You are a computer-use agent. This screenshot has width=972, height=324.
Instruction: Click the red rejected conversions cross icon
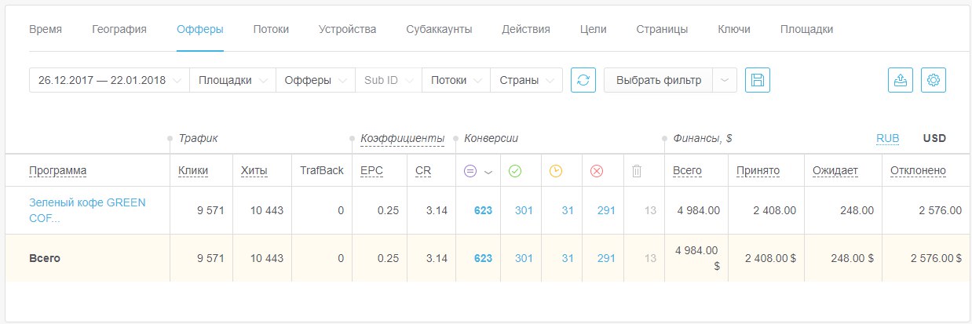tap(596, 171)
